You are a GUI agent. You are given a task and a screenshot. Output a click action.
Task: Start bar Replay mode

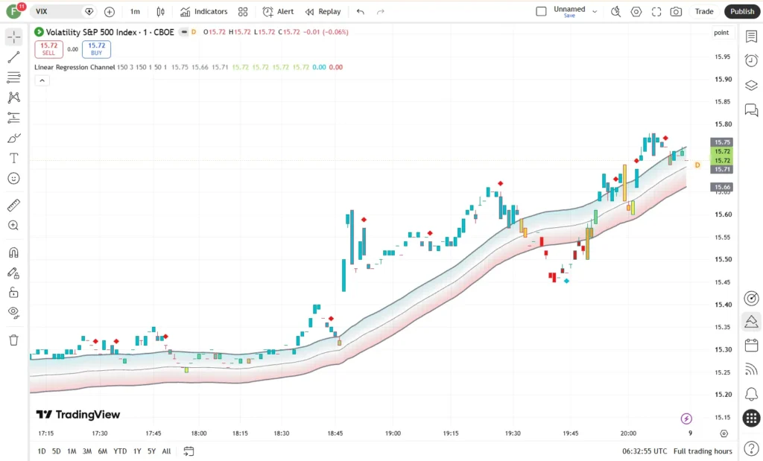coord(323,12)
